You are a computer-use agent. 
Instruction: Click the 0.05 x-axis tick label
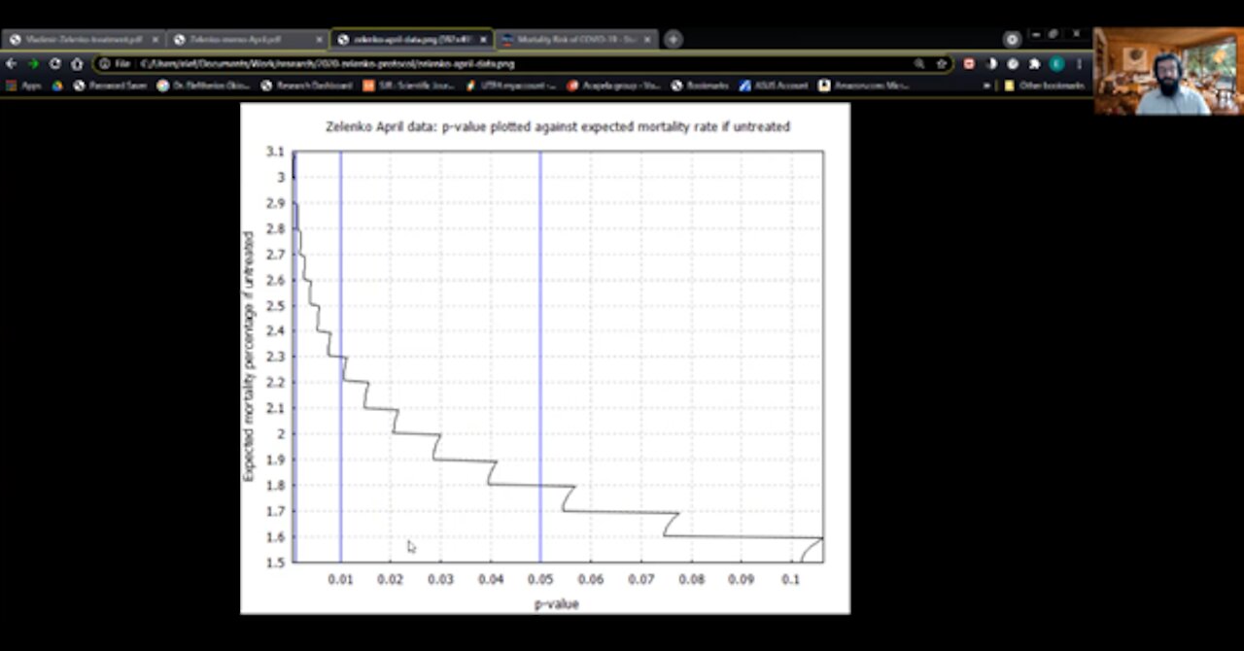540,580
